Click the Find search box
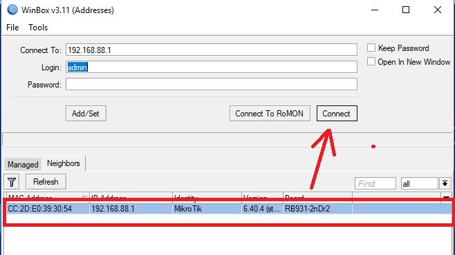 pos(375,183)
